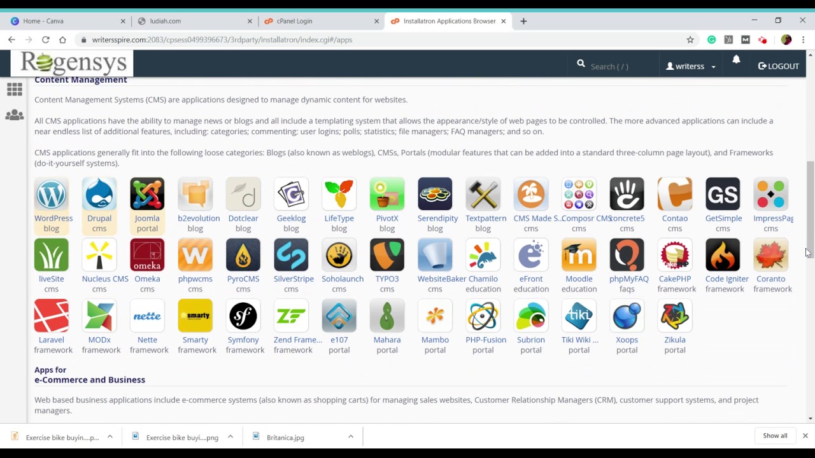This screenshot has height=458, width=815.
Task: Open the Britanica.jpg downloaded file
Action: pyautogui.click(x=285, y=437)
